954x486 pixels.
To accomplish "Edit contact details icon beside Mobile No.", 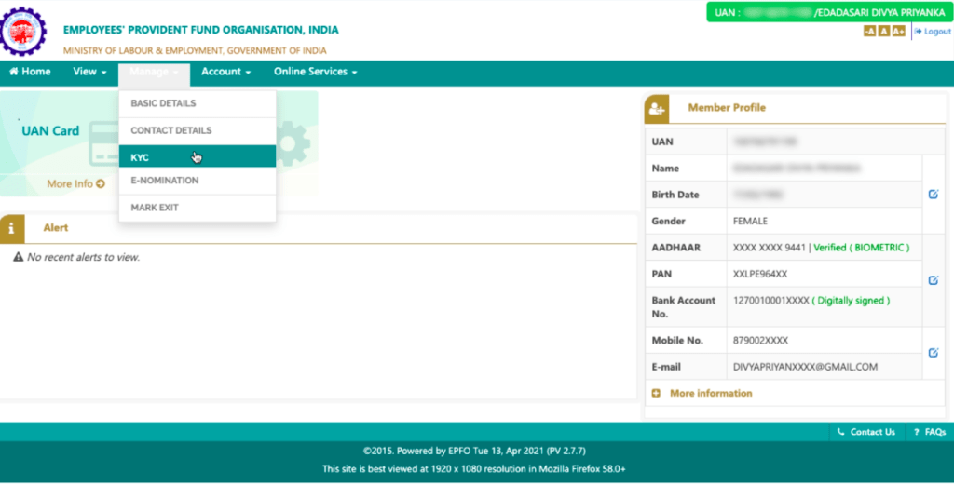I will pyautogui.click(x=934, y=353).
